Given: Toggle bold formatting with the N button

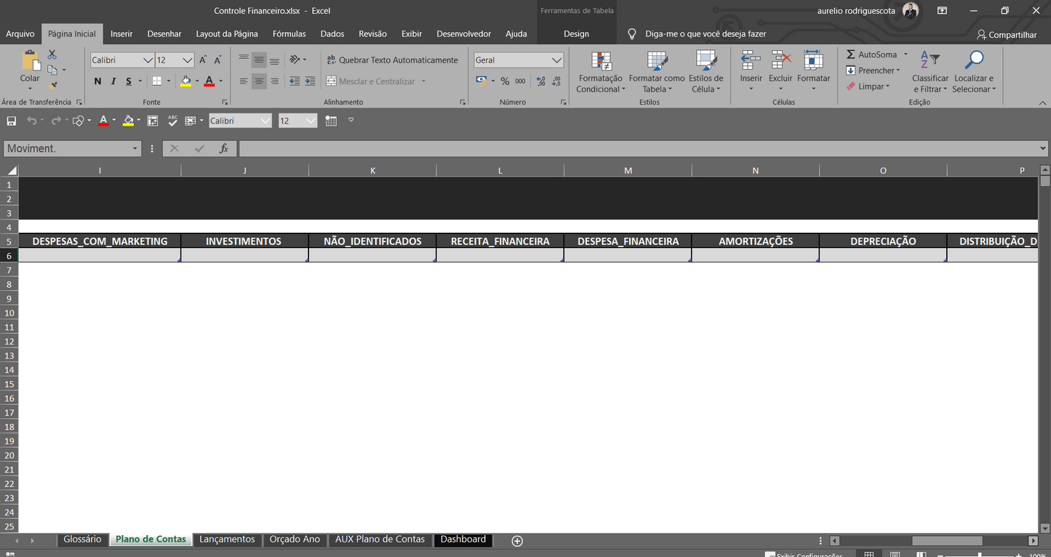Looking at the screenshot, I should 97,81.
